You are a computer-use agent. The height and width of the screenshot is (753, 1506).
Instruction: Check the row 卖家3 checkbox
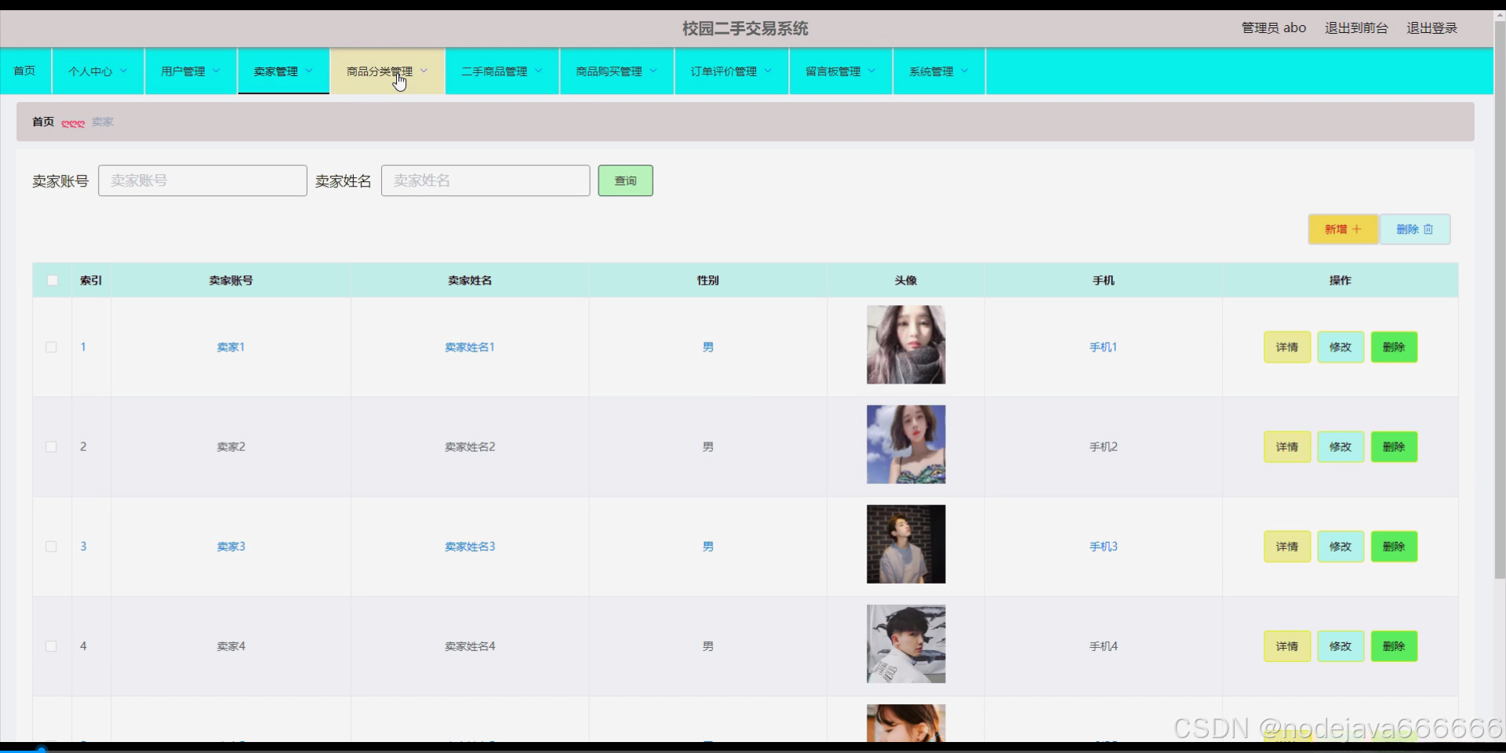pyautogui.click(x=51, y=546)
